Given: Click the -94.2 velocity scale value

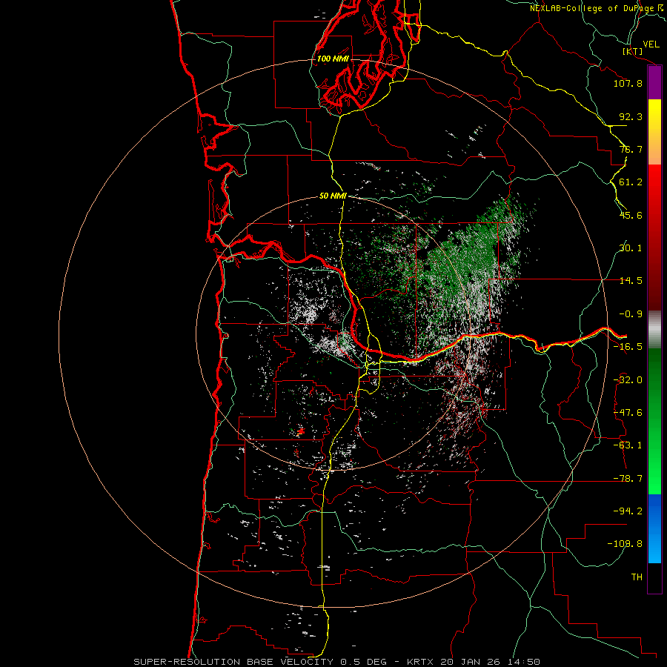Looking at the screenshot, I should [628, 511].
